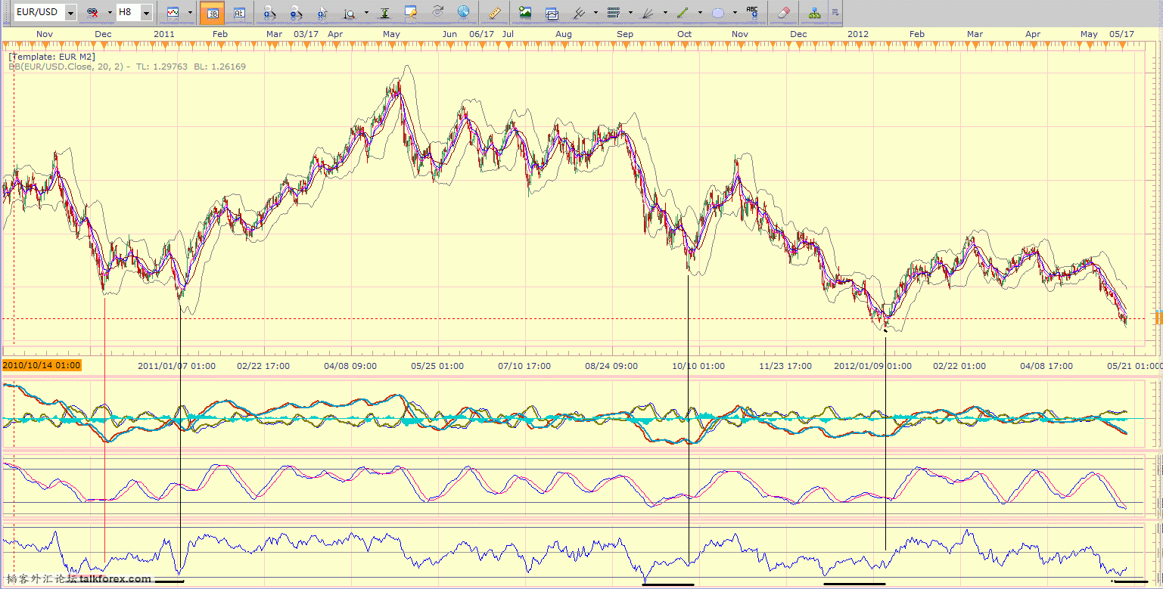
Task: Click the green hierarchy tree icon
Action: [815, 13]
